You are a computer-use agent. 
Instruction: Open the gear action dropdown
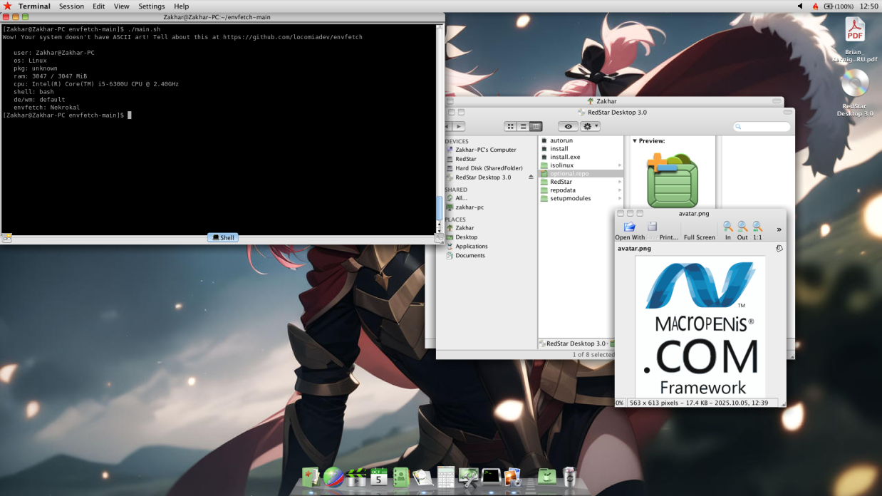click(591, 126)
